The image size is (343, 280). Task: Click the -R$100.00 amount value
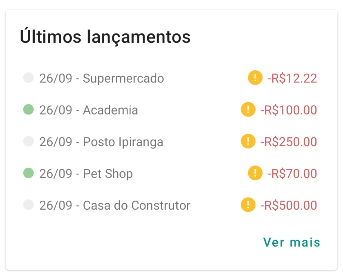tap(288, 110)
